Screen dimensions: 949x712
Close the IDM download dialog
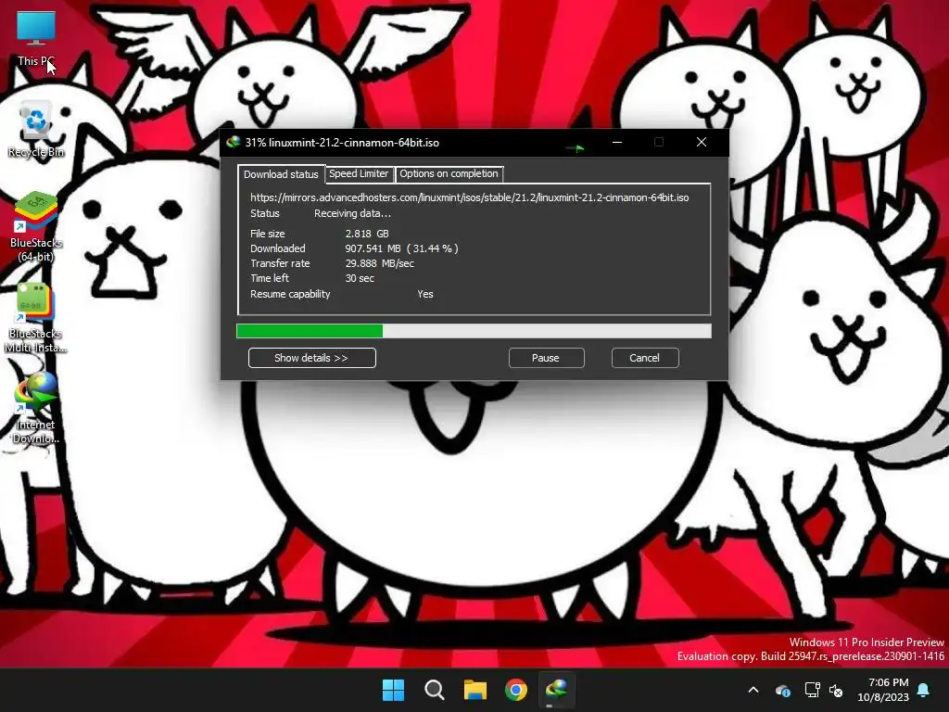click(702, 142)
